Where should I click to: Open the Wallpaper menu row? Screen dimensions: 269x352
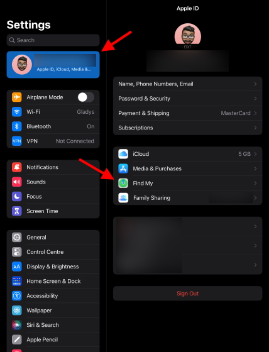click(53, 311)
